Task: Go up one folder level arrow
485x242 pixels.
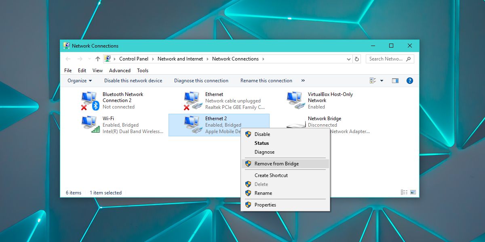Action: click(x=97, y=59)
